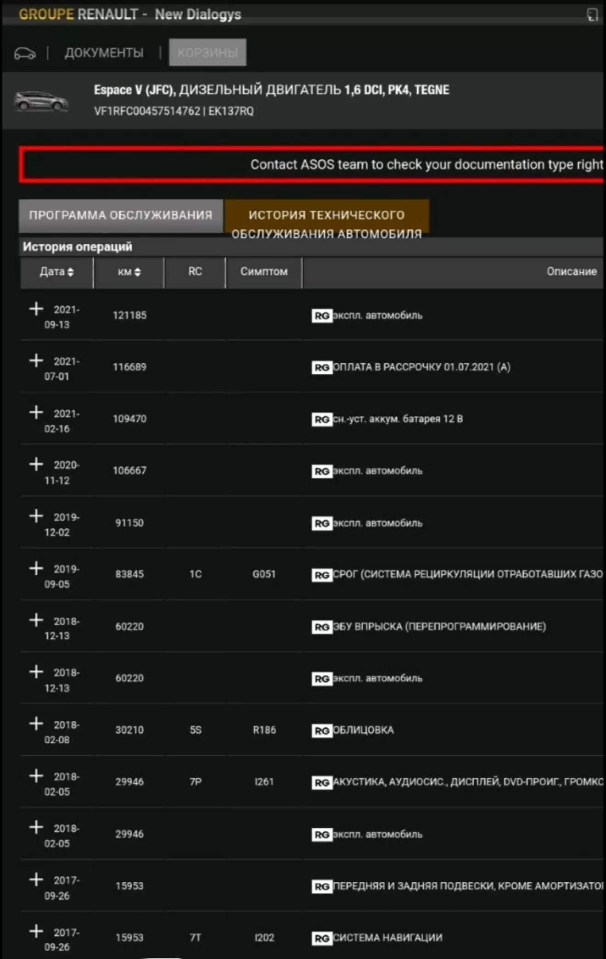Click RG badge beside ПЕРЕДНЯЯ И ЗАДНЯЯ ПОДВЕСКИ

click(x=321, y=886)
